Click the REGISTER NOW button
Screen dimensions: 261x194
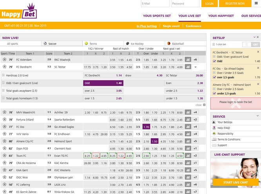click(x=235, y=4)
